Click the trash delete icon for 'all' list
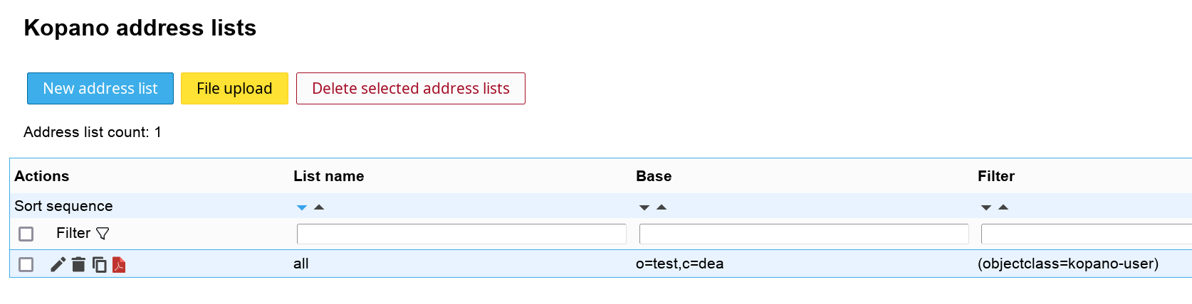Screen dimensions: 1192x304 coord(78,265)
